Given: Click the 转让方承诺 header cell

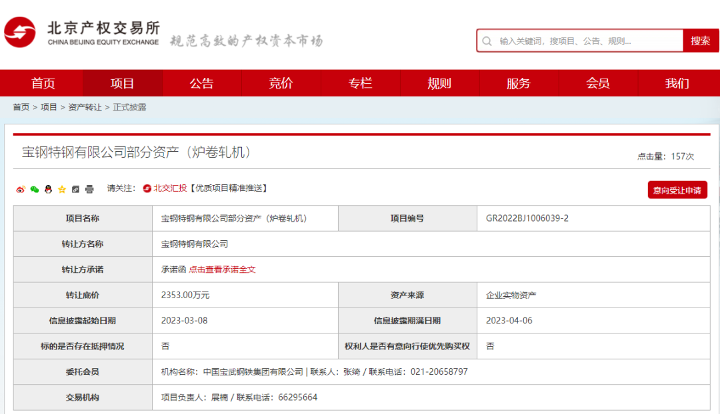Looking at the screenshot, I should coord(83,270).
